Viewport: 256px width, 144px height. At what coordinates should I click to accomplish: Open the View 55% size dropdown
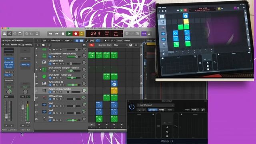tap(195, 110)
